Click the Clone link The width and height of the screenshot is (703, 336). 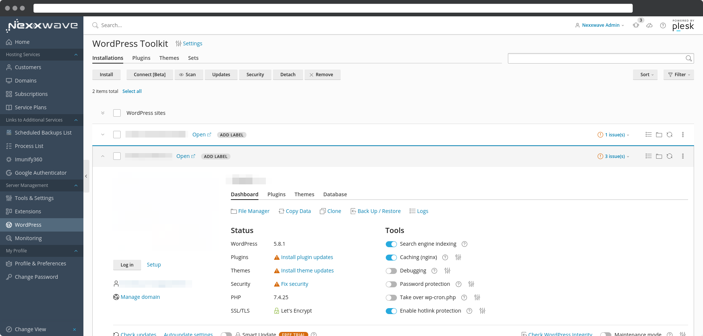click(x=330, y=211)
